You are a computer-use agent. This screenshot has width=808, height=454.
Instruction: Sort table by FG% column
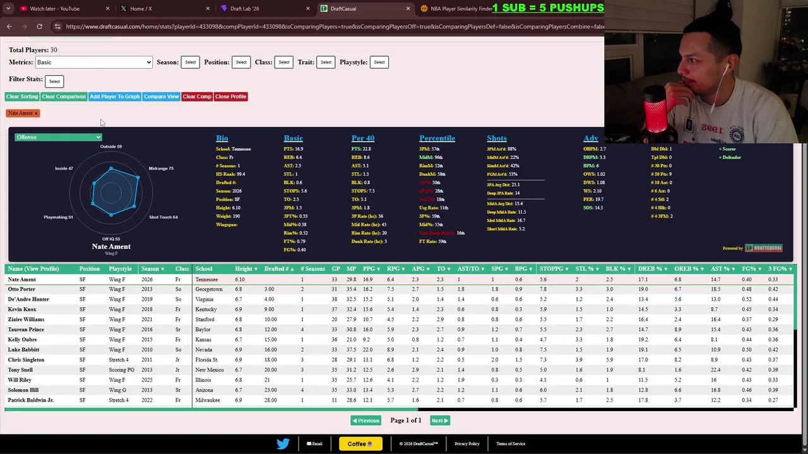point(751,269)
